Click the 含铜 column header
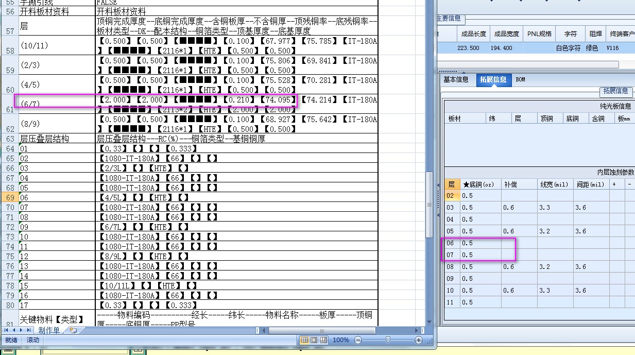This screenshot has width=635, height=355. click(602, 119)
